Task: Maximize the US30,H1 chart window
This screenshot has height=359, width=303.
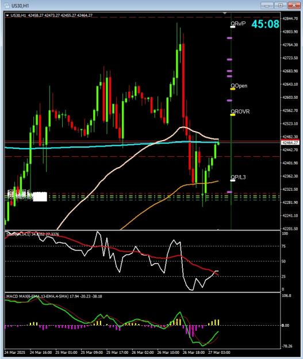Action: coord(281,5)
